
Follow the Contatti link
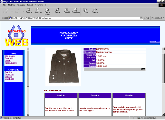9,58
